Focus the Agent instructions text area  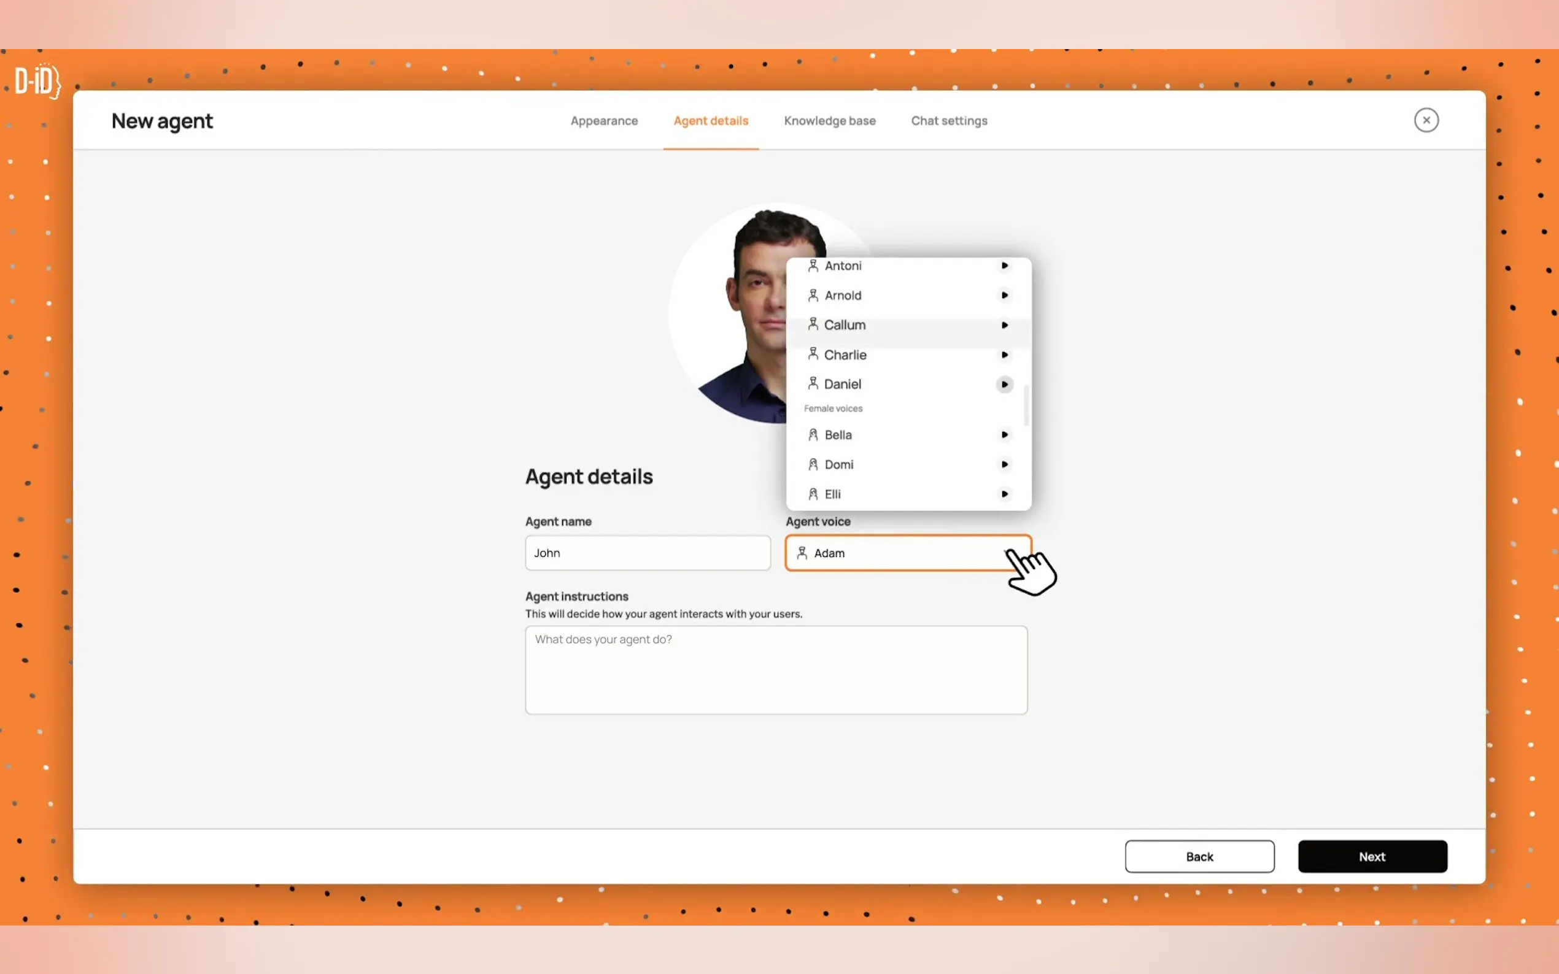pyautogui.click(x=775, y=669)
